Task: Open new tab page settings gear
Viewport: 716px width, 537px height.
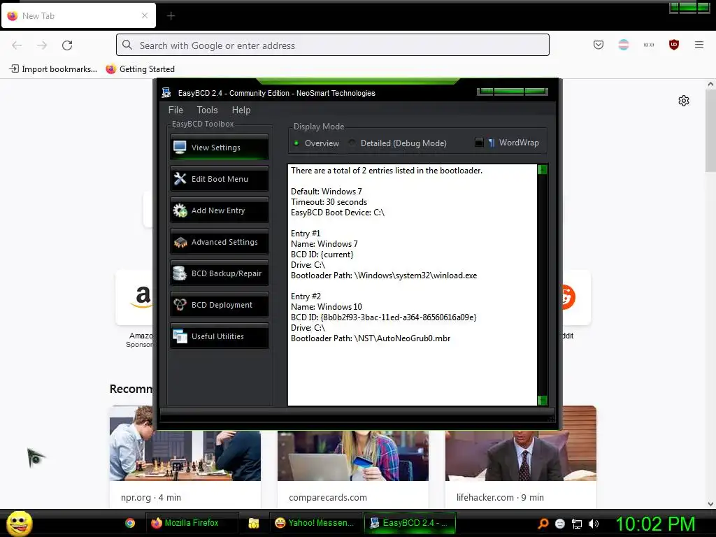Action: tap(684, 101)
